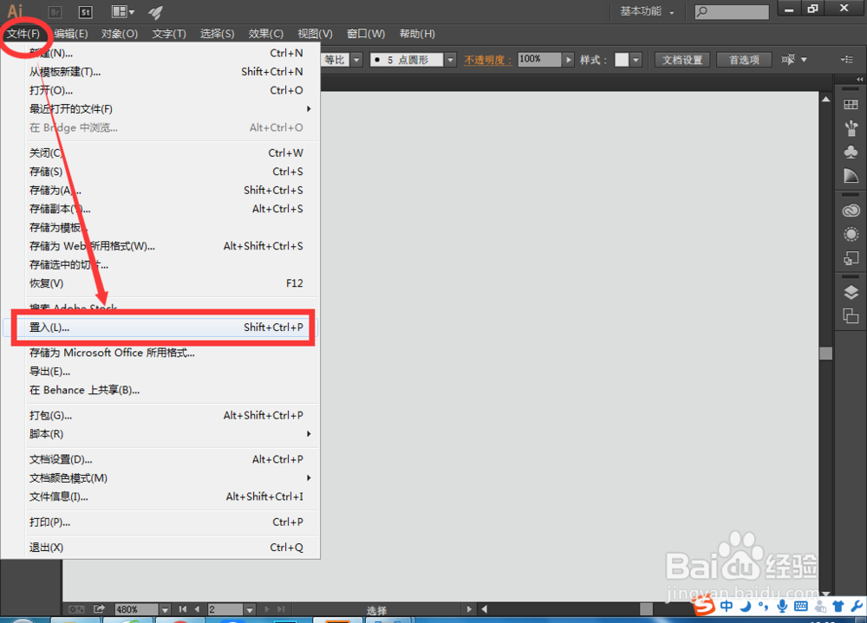
Task: Click the search magnifier field at top
Action: 732,11
